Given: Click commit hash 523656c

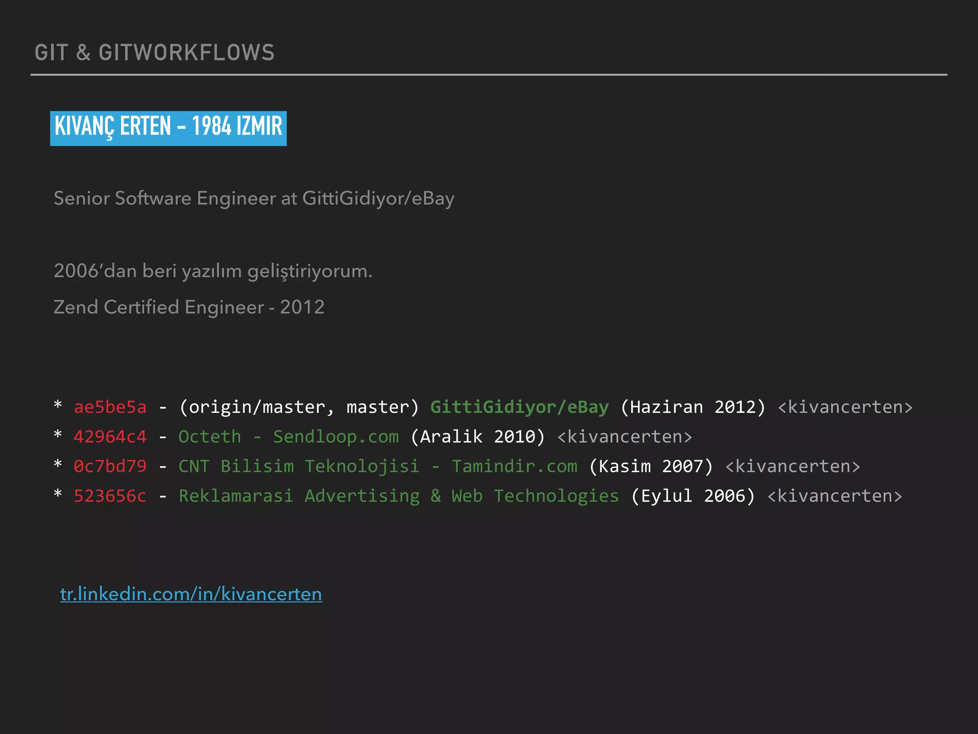Looking at the screenshot, I should click(x=110, y=496).
